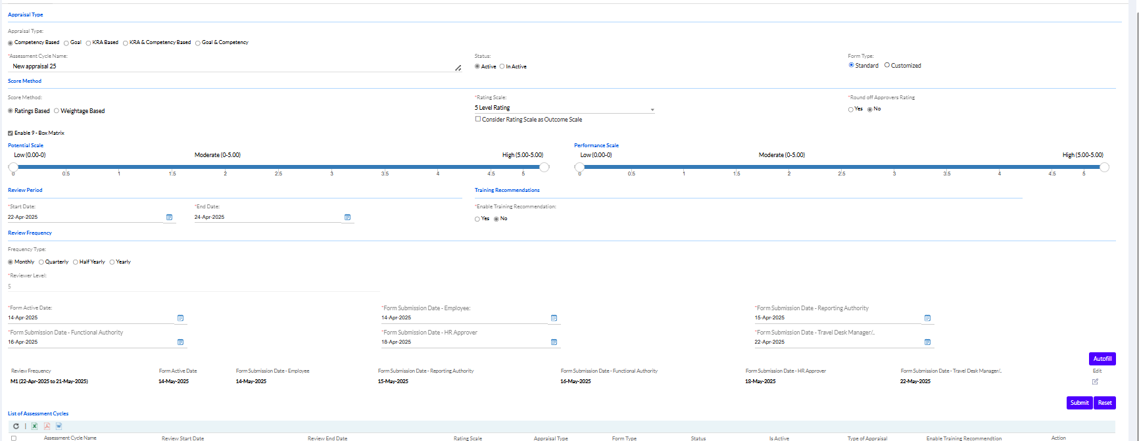The width and height of the screenshot is (1139, 441).
Task: Click the Reset button
Action: [1105, 403]
